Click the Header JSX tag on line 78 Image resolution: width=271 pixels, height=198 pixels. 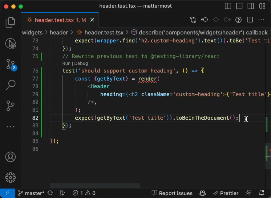100,86
